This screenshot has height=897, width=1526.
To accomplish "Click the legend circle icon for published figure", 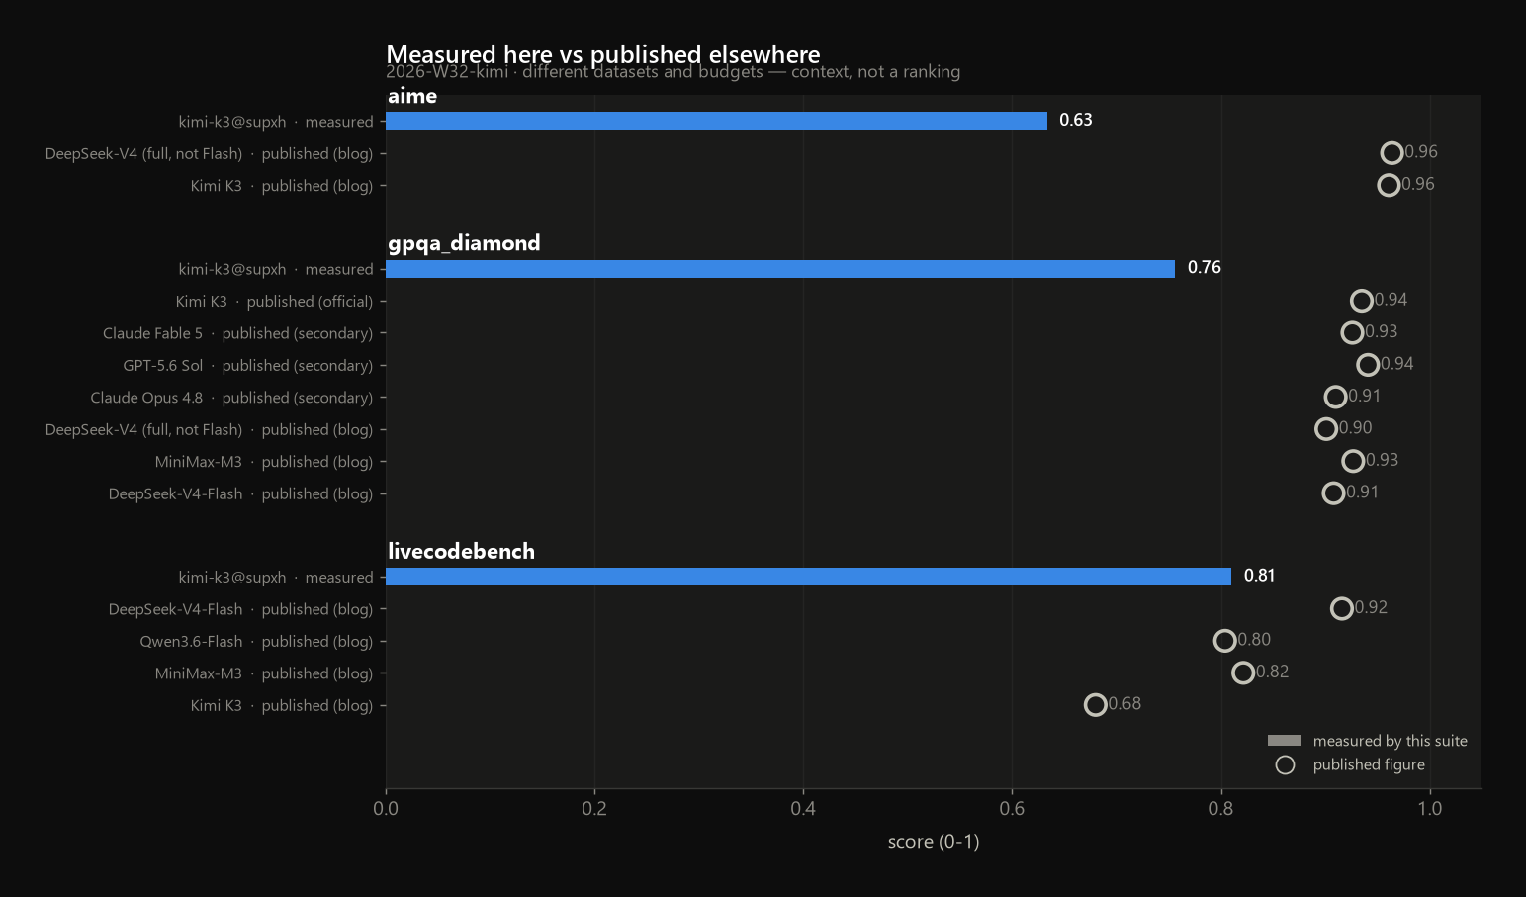I will [x=1285, y=764].
